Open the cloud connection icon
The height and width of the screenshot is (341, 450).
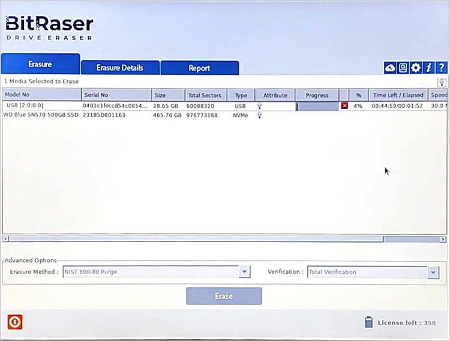[390, 68]
